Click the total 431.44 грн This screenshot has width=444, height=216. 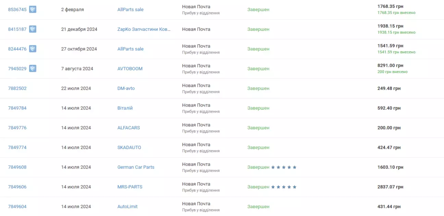tap(389, 207)
